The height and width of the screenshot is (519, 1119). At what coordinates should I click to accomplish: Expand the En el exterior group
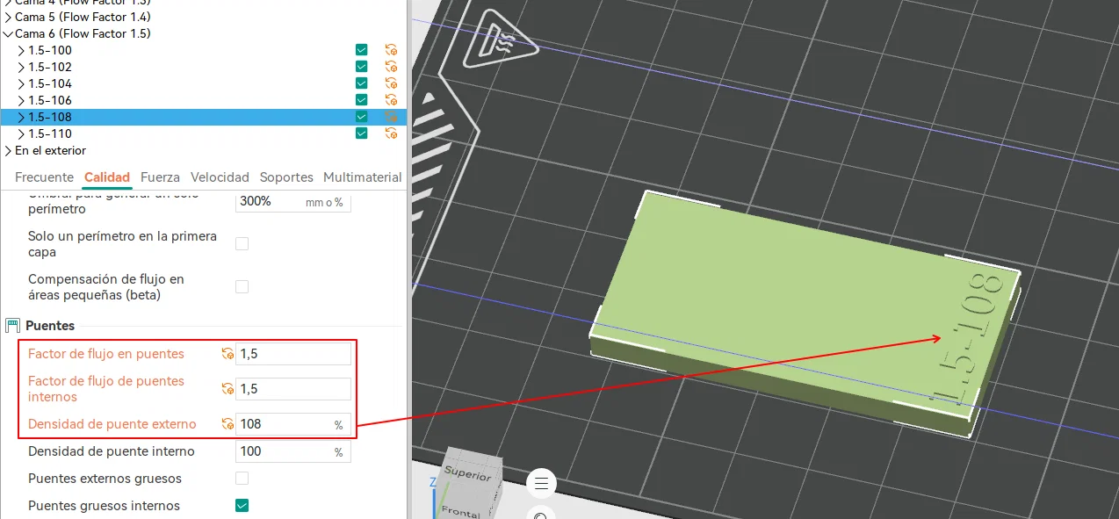pyautogui.click(x=8, y=150)
